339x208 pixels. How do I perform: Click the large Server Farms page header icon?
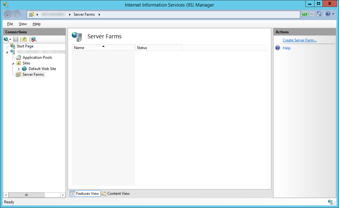pos(77,37)
